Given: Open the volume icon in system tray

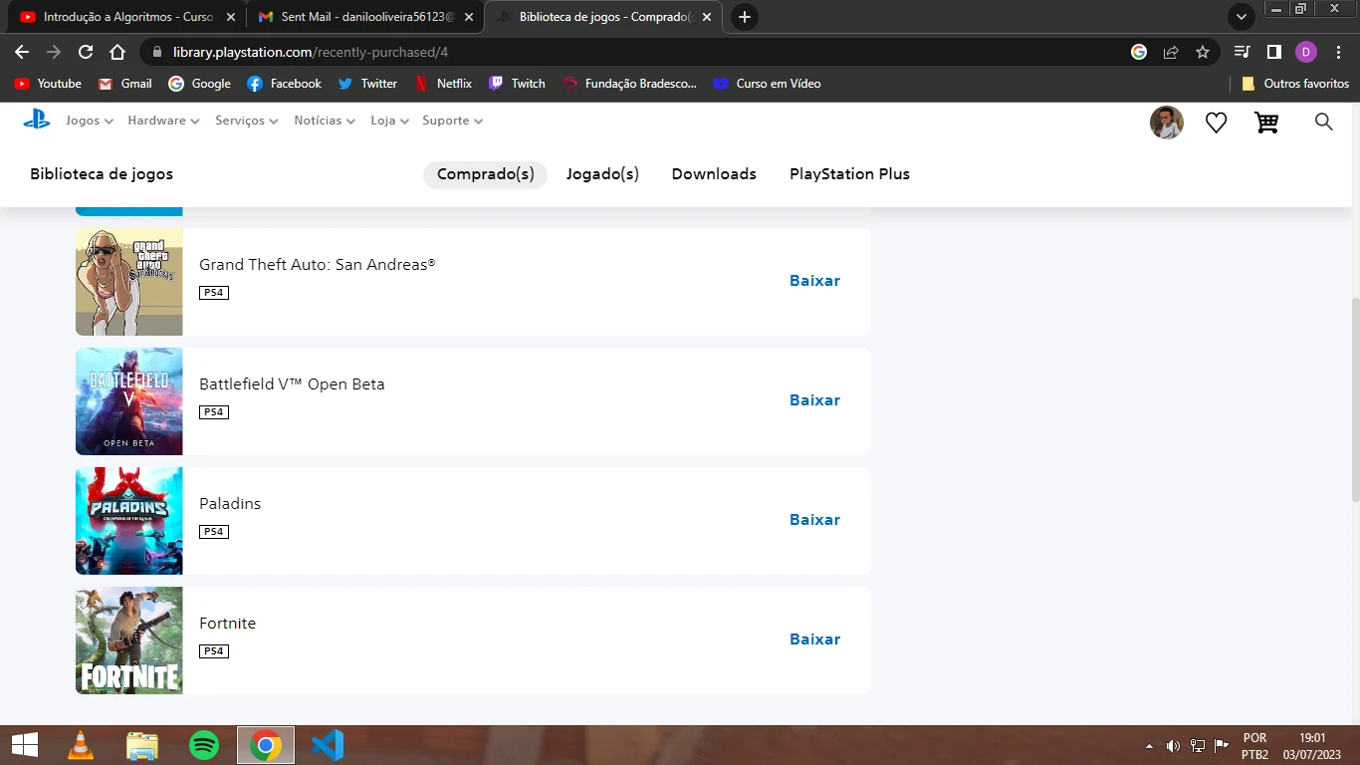Looking at the screenshot, I should point(1173,746).
